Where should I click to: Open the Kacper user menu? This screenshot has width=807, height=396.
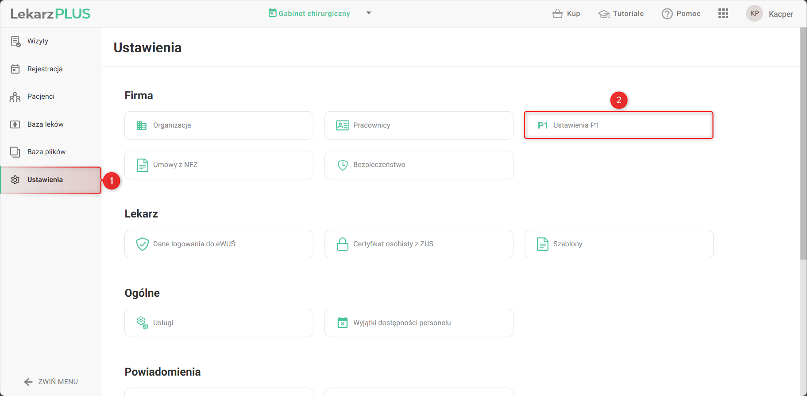tap(780, 14)
